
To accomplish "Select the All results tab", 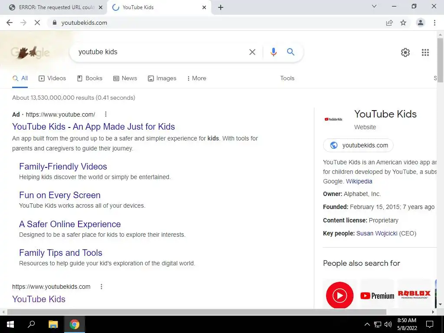I will 20,78.
